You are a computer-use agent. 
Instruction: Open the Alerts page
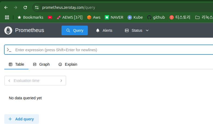[x=104, y=30]
